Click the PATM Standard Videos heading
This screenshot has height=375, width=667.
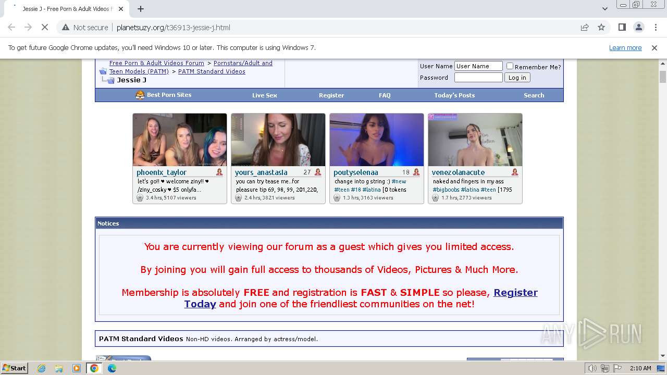[141, 339]
